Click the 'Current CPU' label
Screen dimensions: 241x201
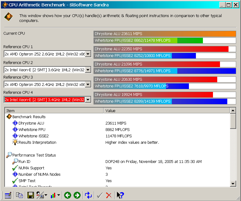14,33
